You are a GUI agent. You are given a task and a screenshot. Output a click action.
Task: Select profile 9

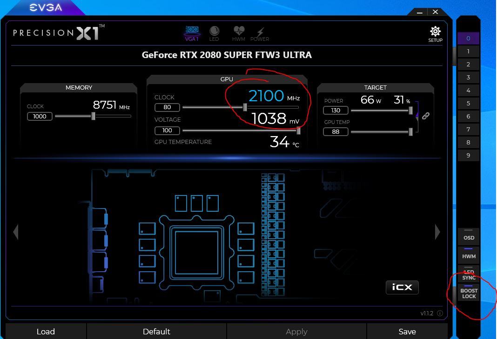[x=468, y=155]
